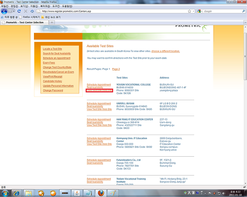247x197 pixels.
Task: Click the Locate a Test Site link
Action: 52,49
